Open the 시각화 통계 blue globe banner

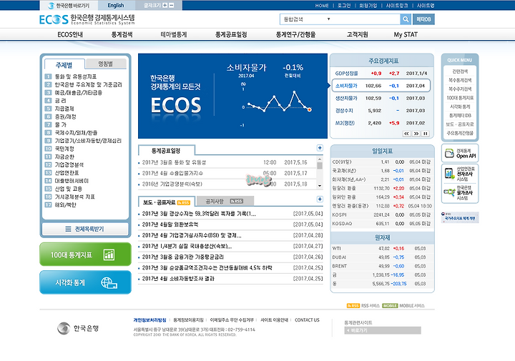85,282
